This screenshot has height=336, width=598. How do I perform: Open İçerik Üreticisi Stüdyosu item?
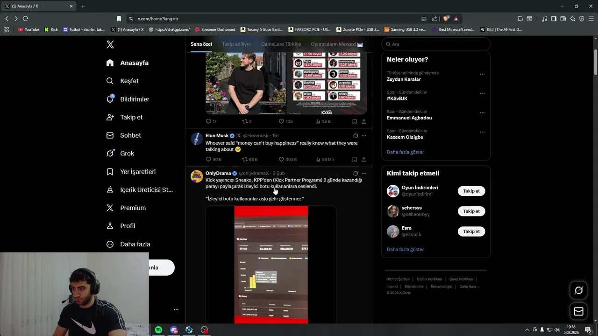[x=140, y=189]
